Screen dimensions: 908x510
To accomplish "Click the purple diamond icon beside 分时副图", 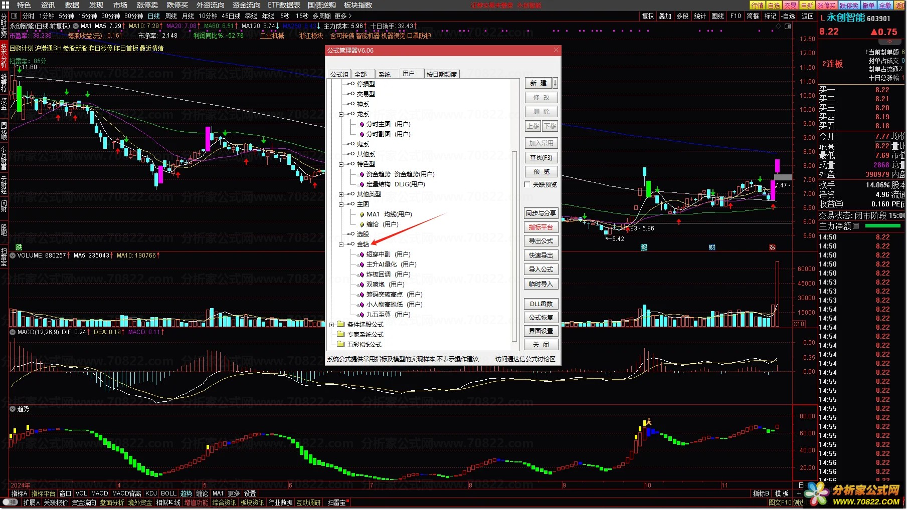I will click(x=362, y=134).
